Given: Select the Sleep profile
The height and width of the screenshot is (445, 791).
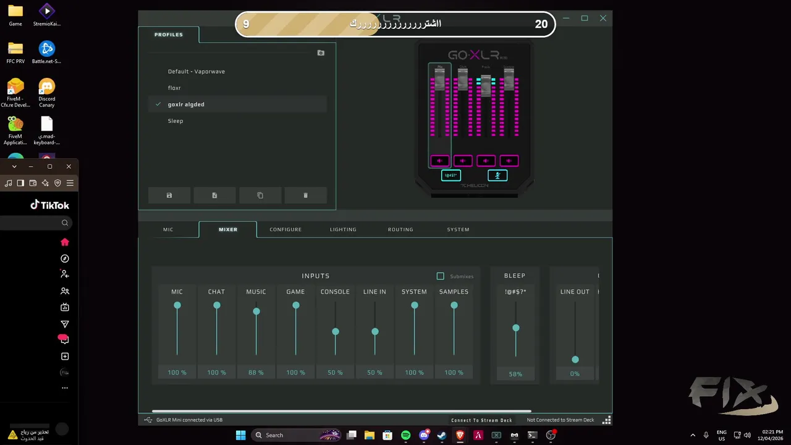Looking at the screenshot, I should (237, 121).
